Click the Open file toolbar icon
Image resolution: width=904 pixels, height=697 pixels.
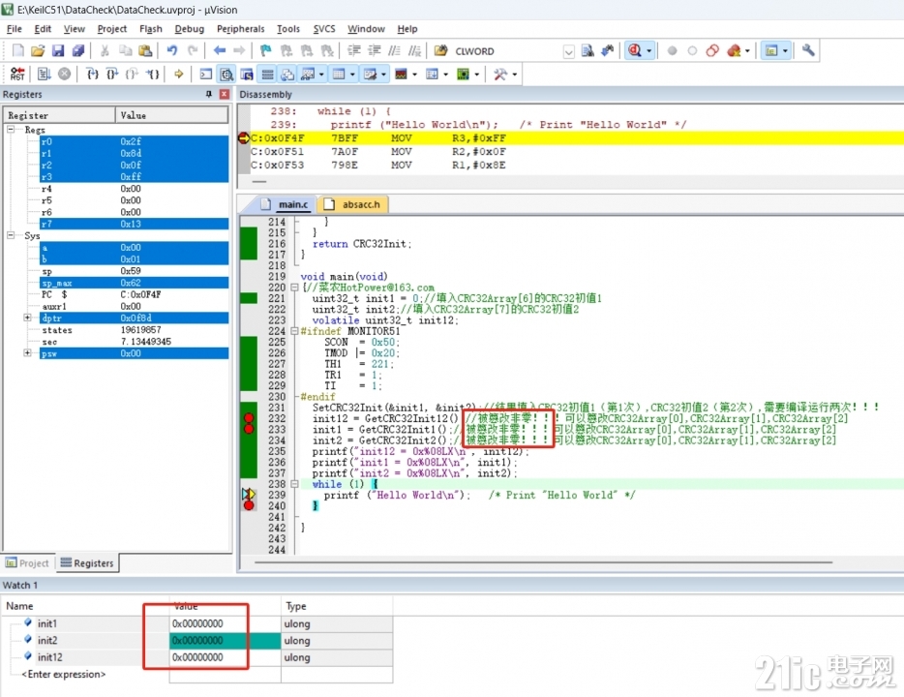tap(38, 50)
